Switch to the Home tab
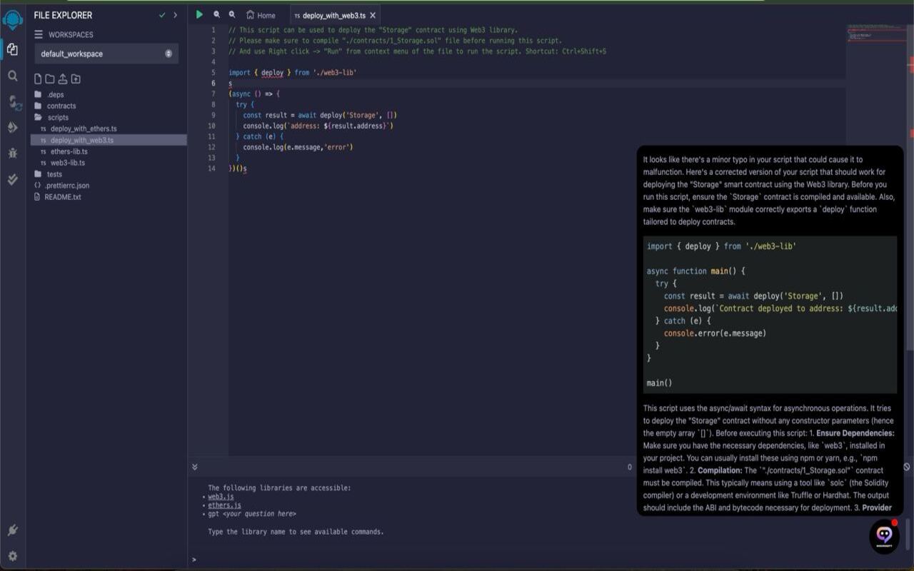Image resolution: width=914 pixels, height=571 pixels. 261,15
